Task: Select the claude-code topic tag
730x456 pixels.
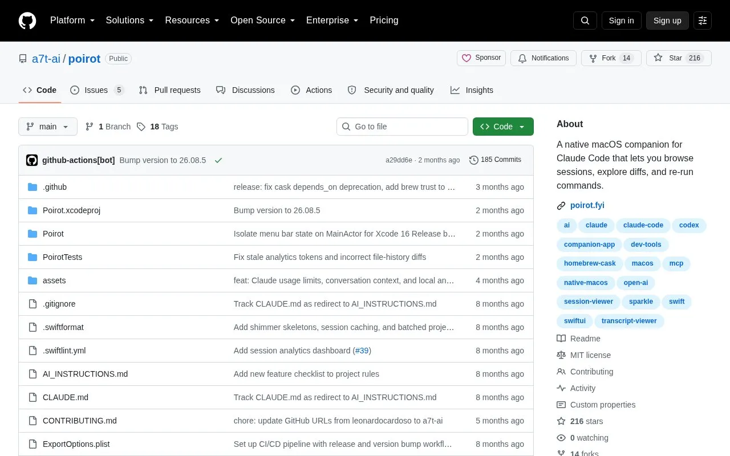Action: pyautogui.click(x=643, y=225)
